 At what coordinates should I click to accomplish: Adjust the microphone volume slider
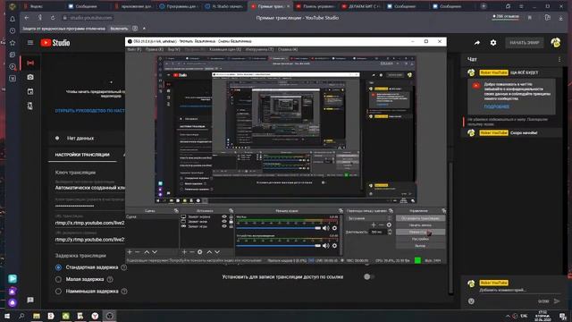(x=279, y=228)
